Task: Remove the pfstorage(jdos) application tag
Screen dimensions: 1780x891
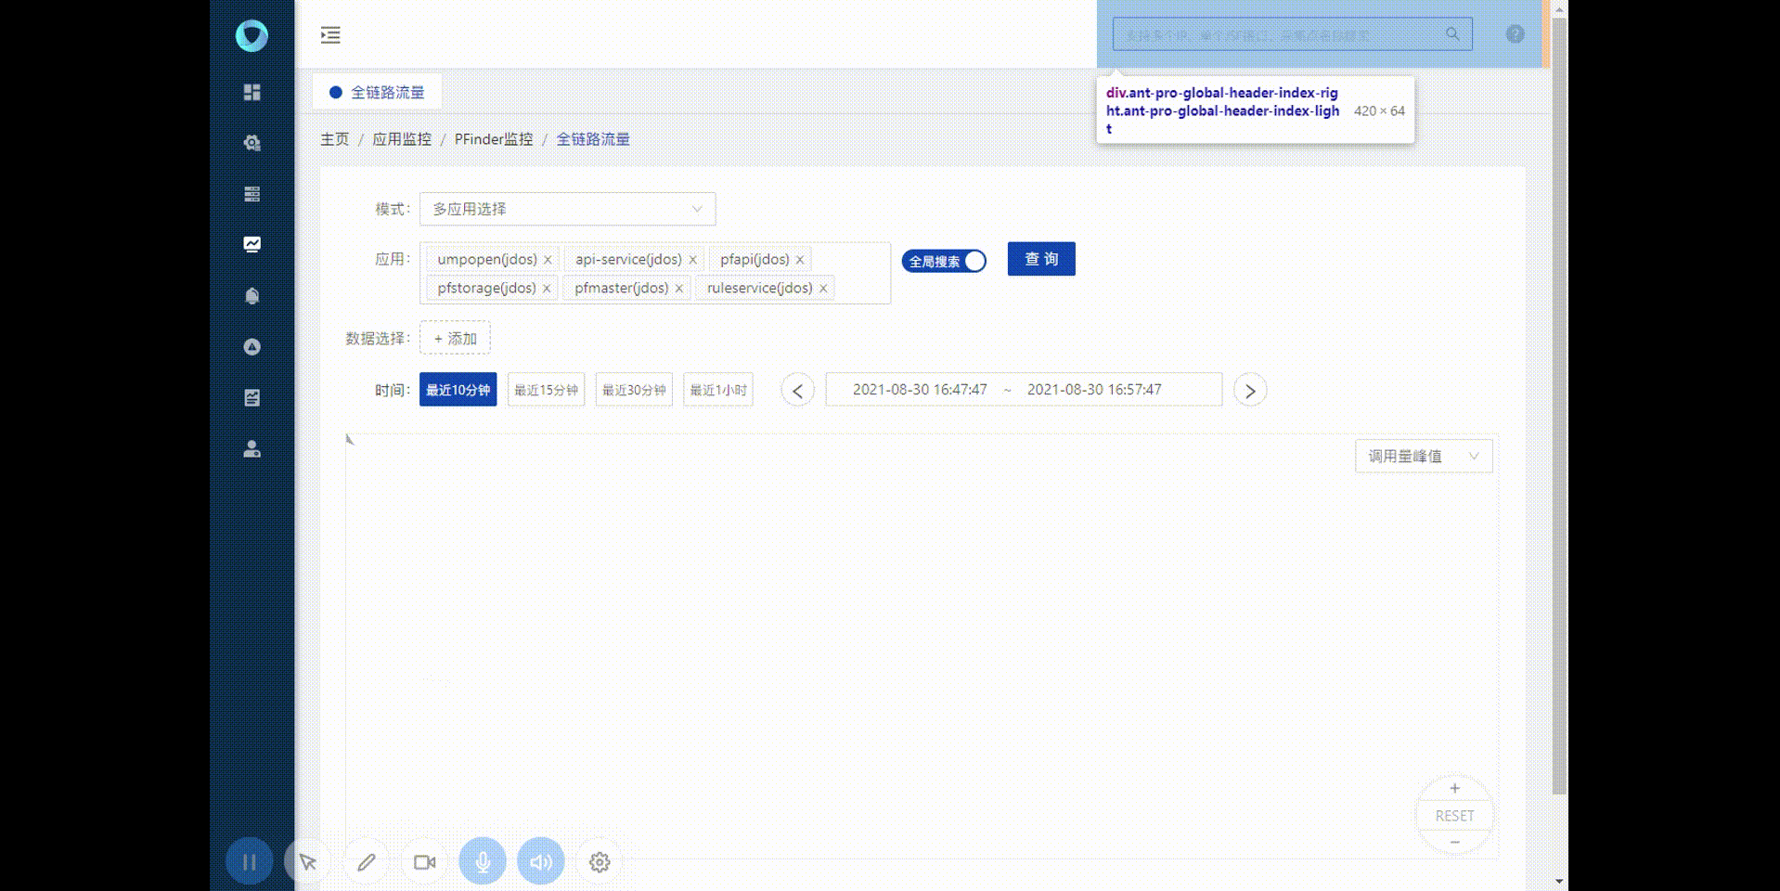Action: [x=547, y=289]
